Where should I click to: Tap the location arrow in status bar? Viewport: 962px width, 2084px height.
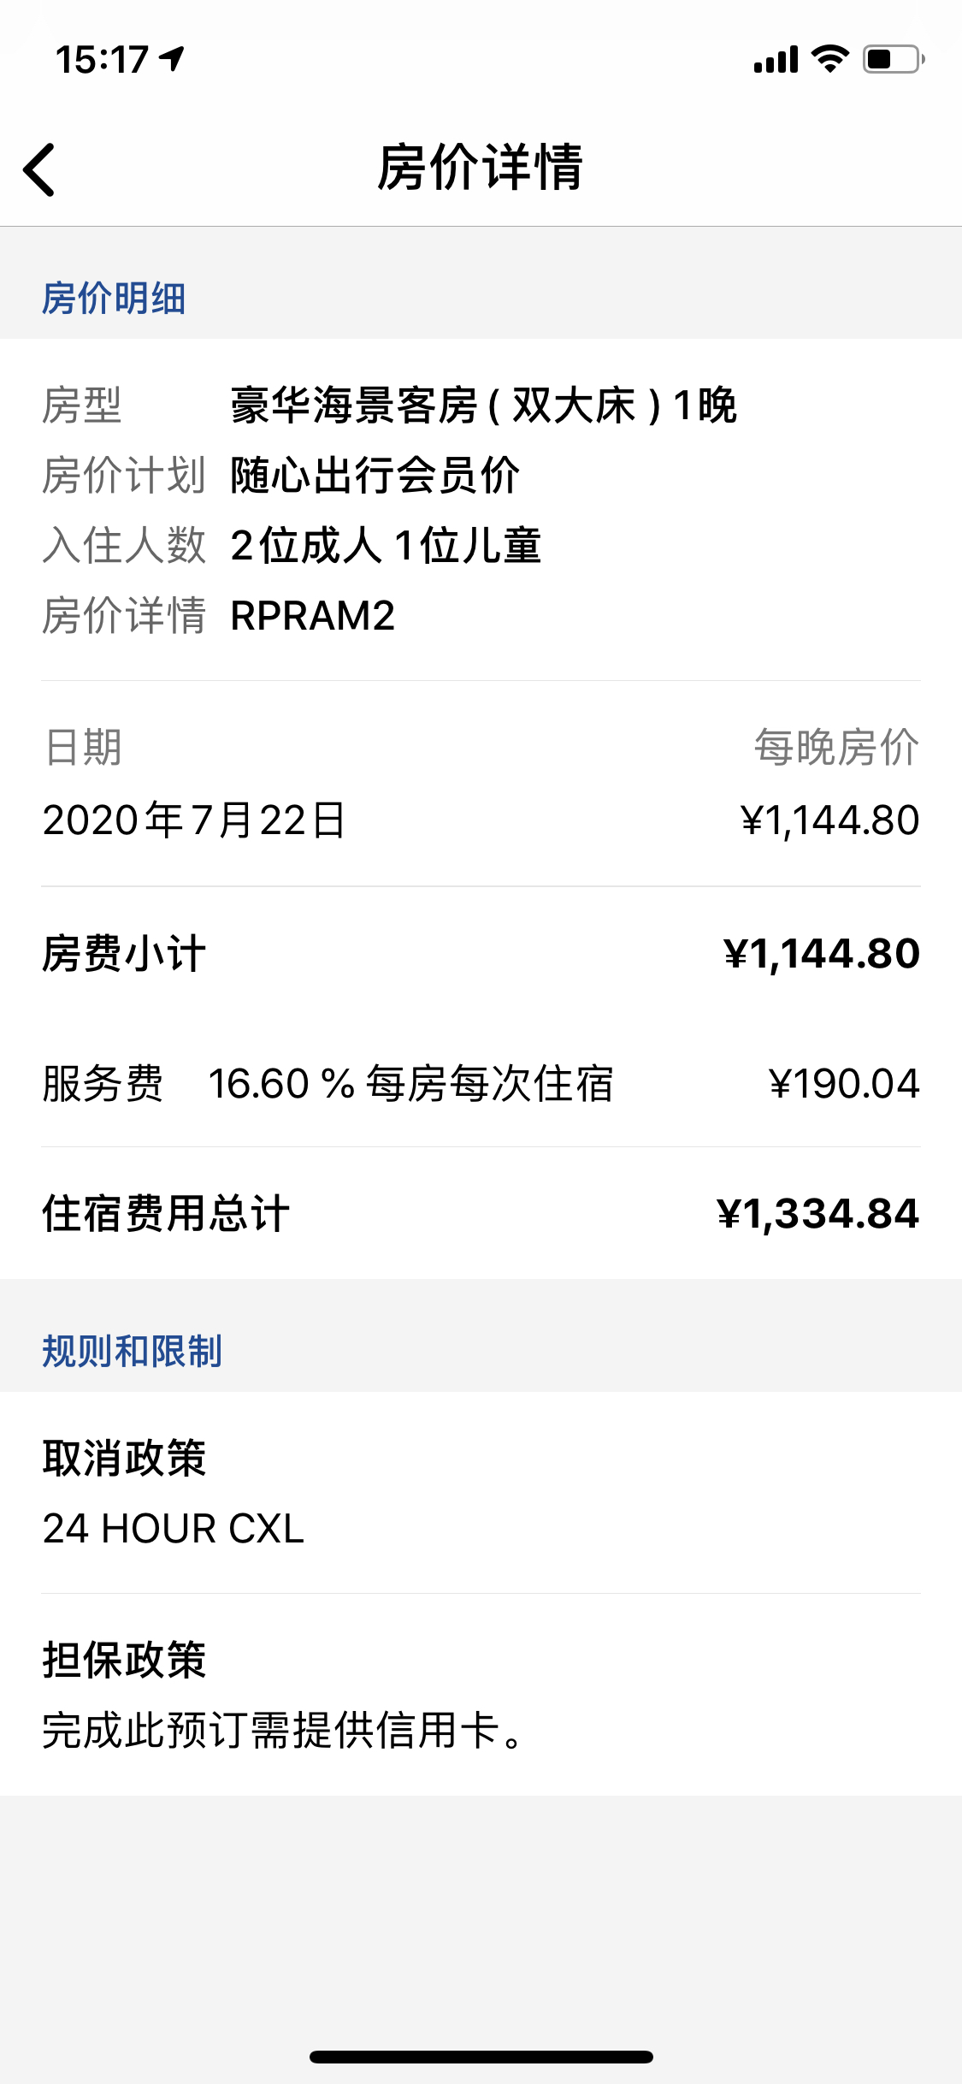pos(172,59)
